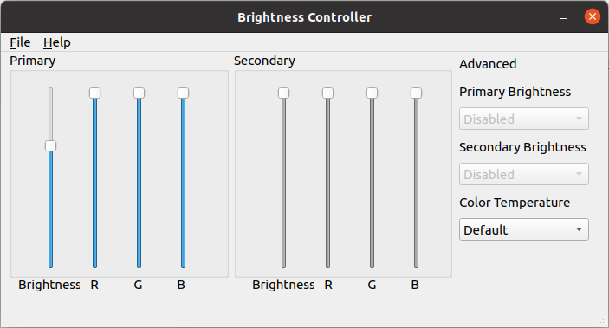Open the Help menu
Viewport: 609px width, 328px height.
tap(56, 42)
